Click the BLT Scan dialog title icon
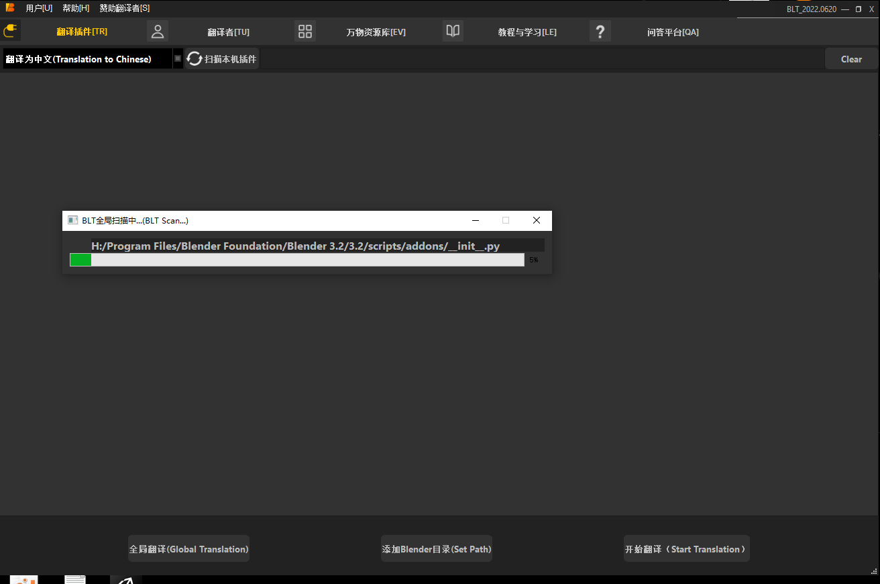 (73, 220)
